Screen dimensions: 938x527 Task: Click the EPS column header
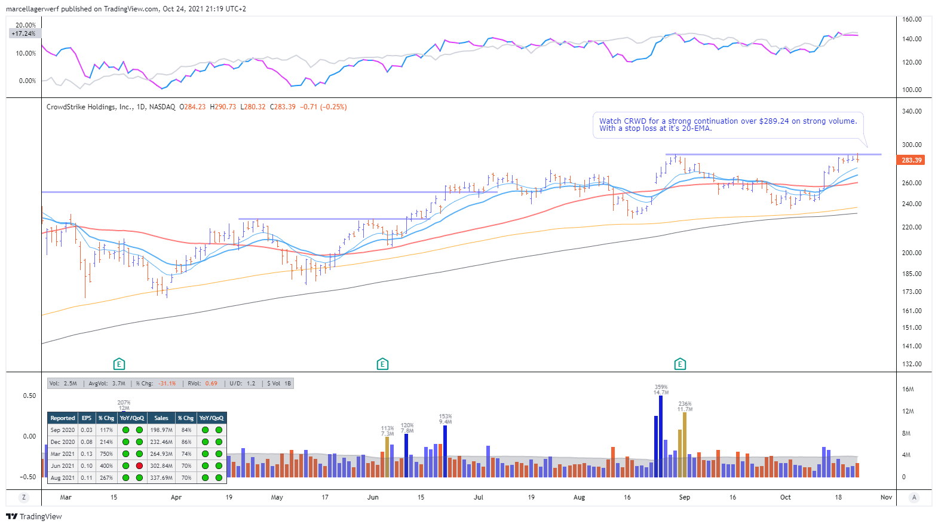(x=87, y=418)
